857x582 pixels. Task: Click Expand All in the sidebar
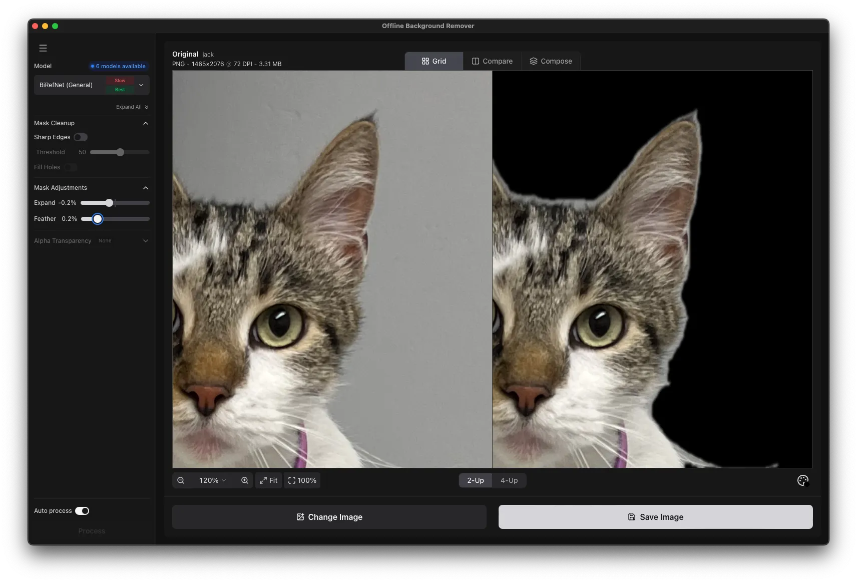(x=132, y=107)
